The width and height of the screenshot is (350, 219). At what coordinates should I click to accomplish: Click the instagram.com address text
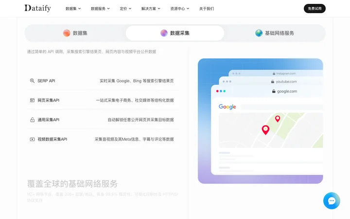click(x=286, y=73)
